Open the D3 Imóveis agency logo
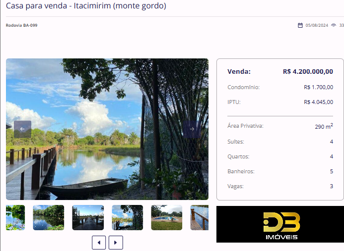The width and height of the screenshot is (344, 251). click(x=280, y=224)
